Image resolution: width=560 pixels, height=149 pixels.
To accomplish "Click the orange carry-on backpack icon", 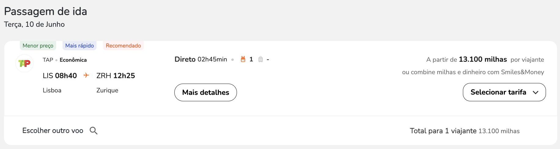I will pos(243,59).
